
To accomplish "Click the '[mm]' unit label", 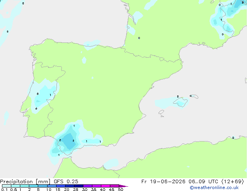I will (43, 182).
